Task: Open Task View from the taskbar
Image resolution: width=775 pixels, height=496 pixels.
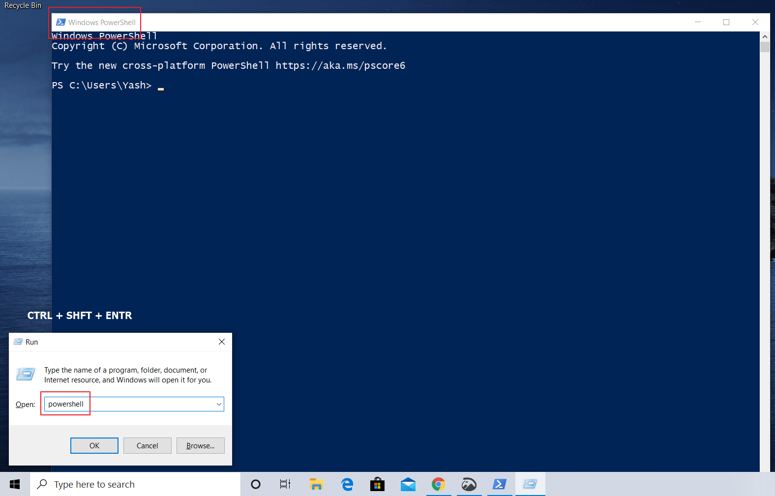Action: click(x=285, y=484)
